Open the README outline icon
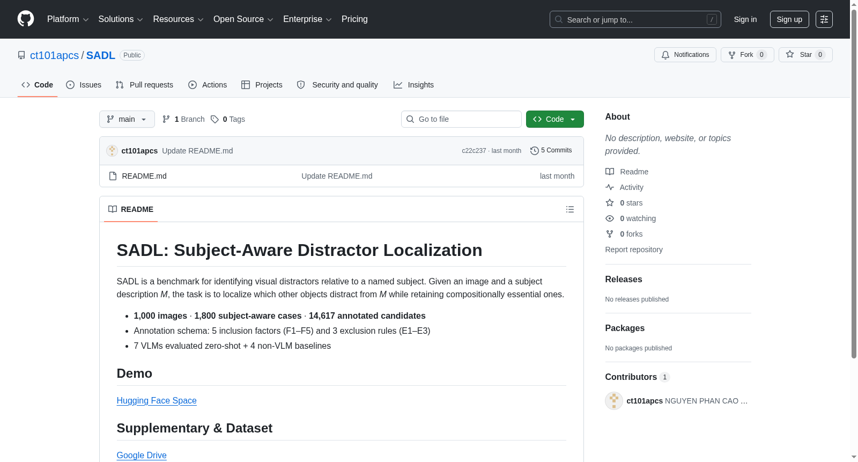The height and width of the screenshot is (462, 858). (570, 209)
